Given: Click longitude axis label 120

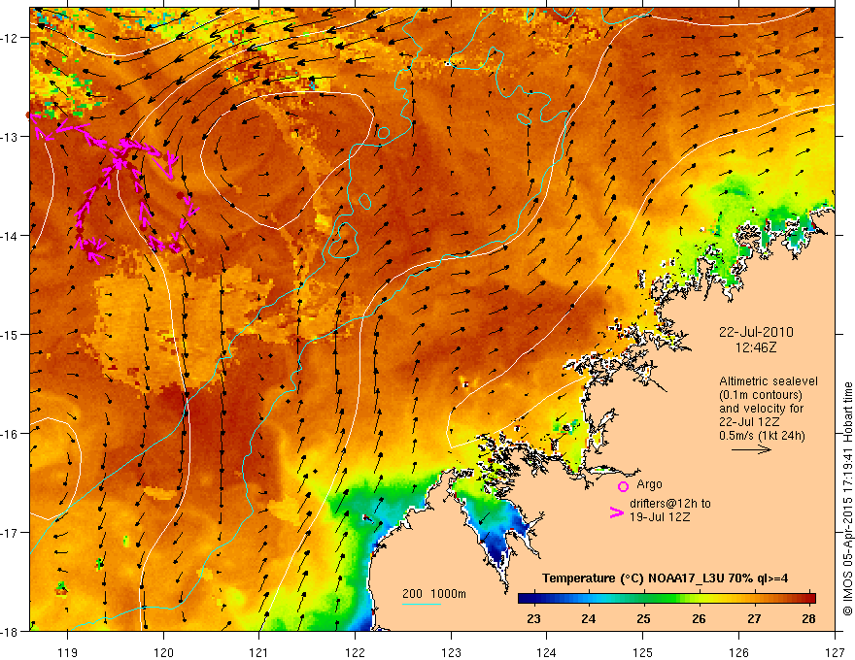Looking at the screenshot, I should pyautogui.click(x=163, y=652).
